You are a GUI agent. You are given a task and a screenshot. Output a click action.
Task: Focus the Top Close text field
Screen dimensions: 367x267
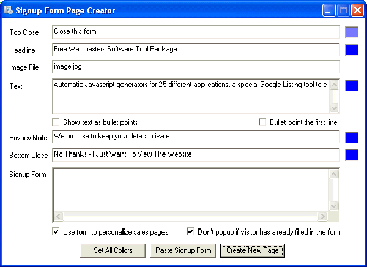pyautogui.click(x=196, y=32)
